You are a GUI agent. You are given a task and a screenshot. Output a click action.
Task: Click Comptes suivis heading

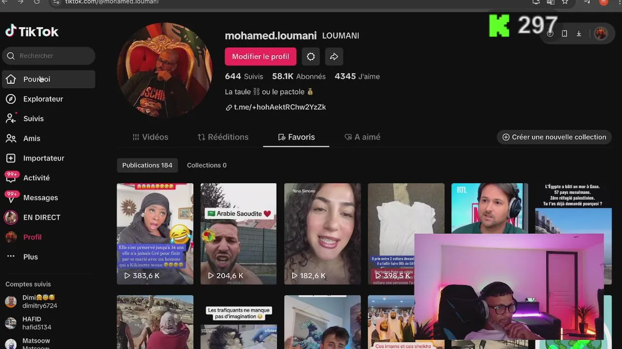[x=28, y=284]
